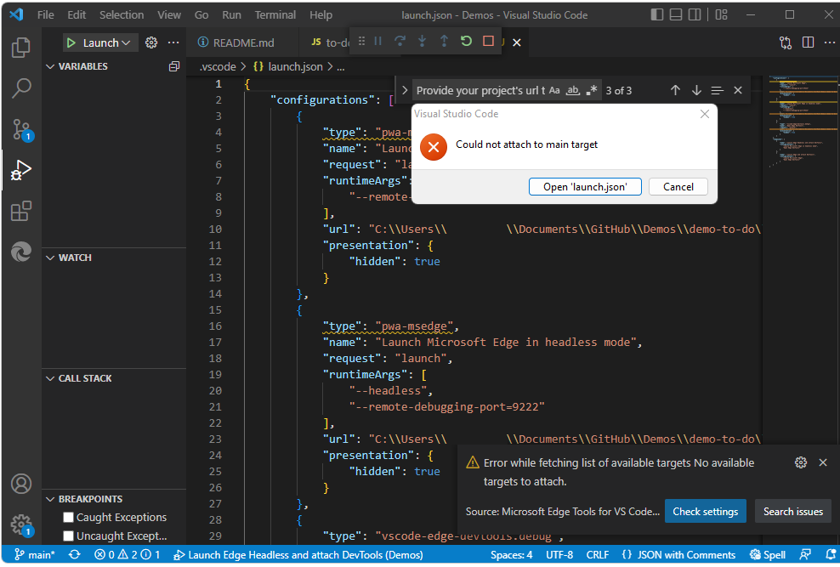
Task: Collapse the VARIABLES section
Action: pyautogui.click(x=50, y=66)
